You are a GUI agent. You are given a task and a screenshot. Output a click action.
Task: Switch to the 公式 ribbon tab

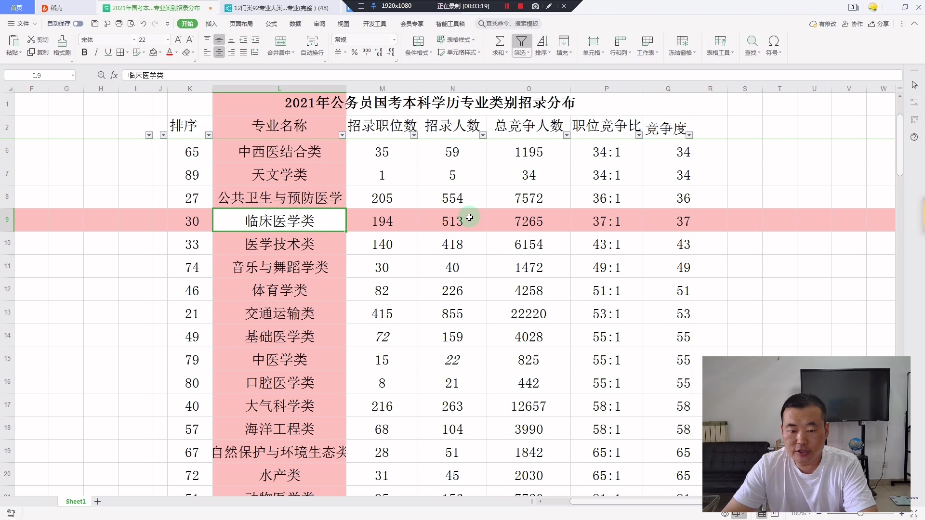[271, 24]
